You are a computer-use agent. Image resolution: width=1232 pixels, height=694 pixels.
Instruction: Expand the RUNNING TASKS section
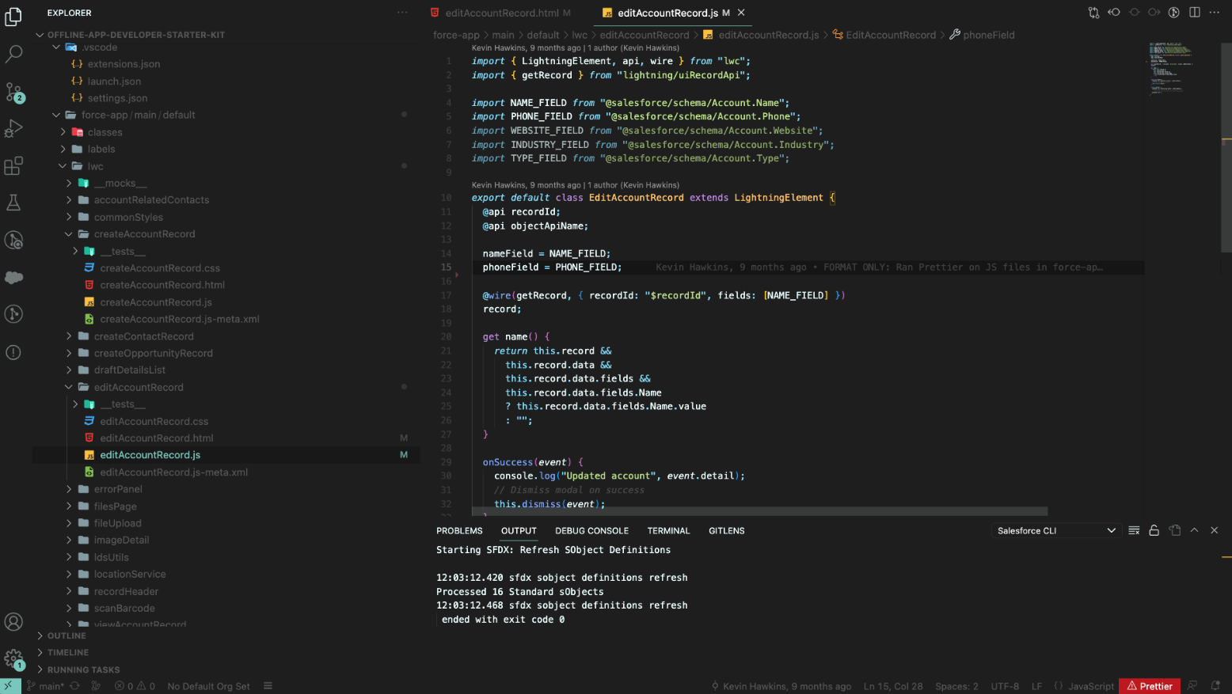coord(83,669)
